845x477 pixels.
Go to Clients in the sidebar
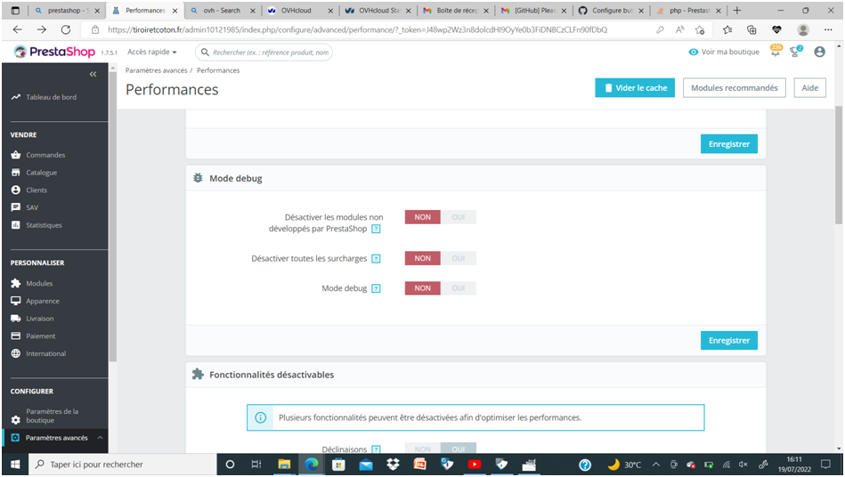click(x=37, y=190)
